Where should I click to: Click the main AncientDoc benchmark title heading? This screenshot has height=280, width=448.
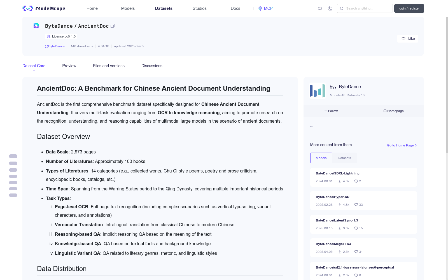(154, 88)
